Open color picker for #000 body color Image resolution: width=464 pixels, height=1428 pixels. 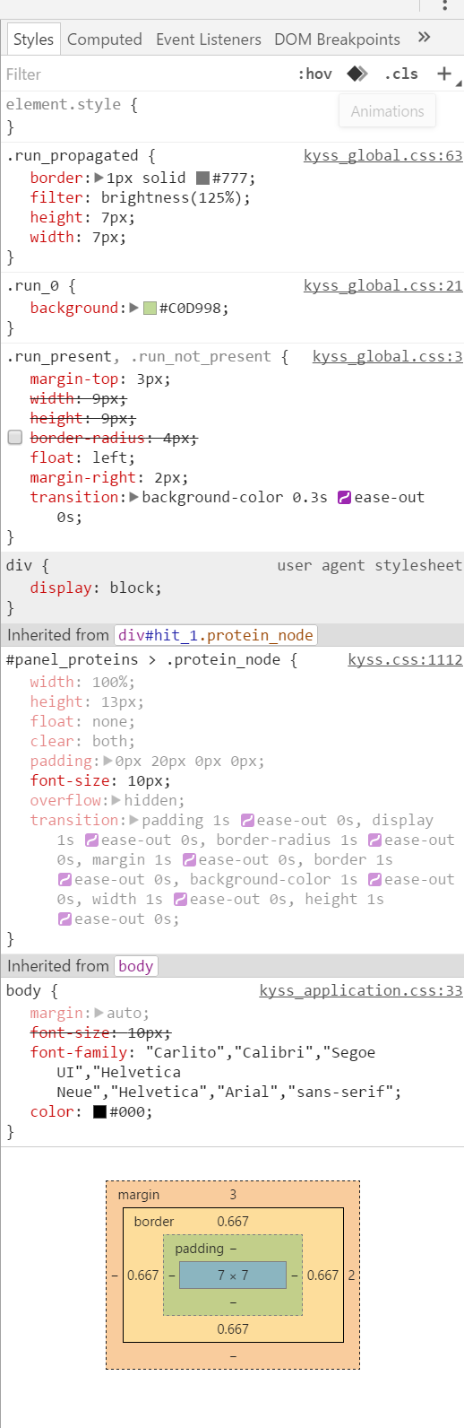100,1112
